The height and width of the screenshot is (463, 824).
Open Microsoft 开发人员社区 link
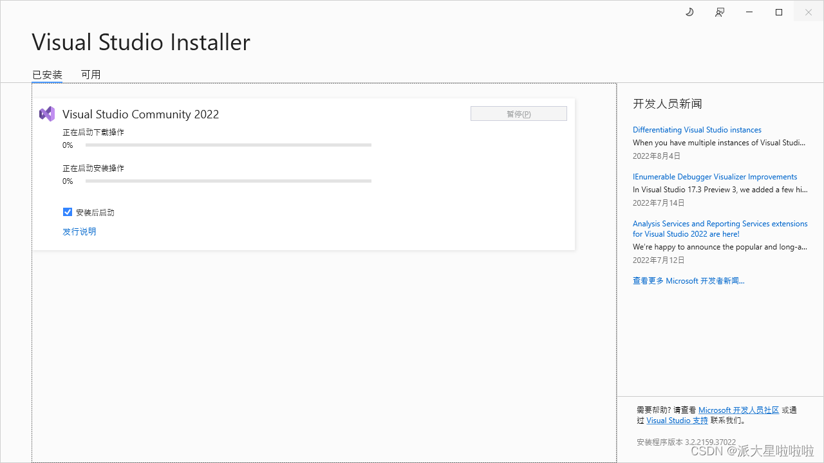739,410
